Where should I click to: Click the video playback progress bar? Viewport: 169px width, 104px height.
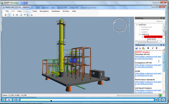point(87,100)
